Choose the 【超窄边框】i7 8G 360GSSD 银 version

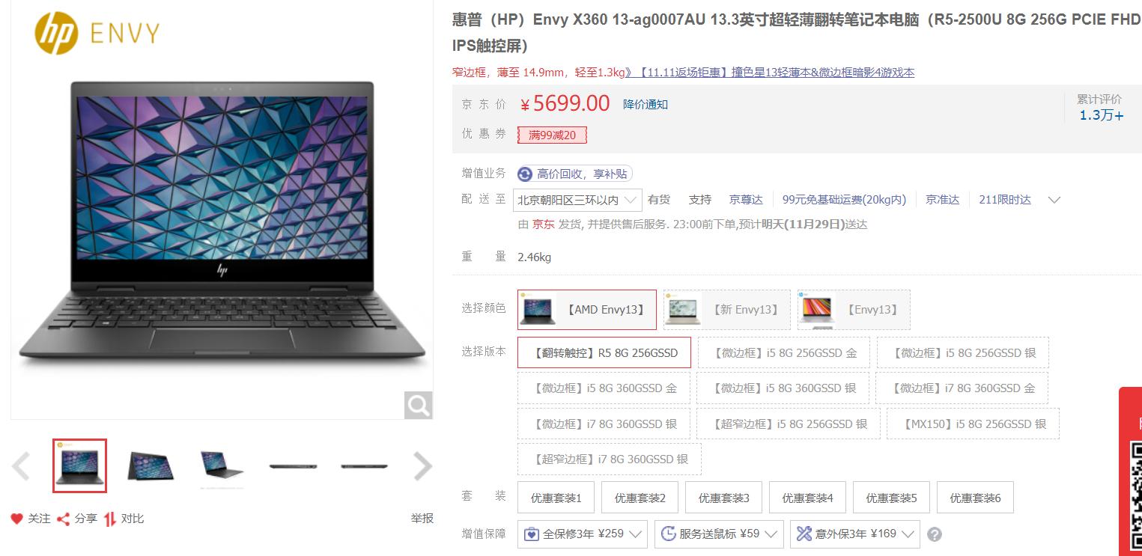point(610,459)
